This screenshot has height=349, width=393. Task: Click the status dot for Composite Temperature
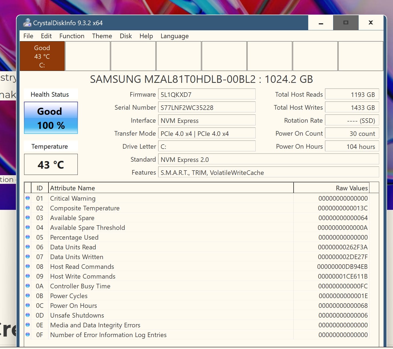(x=28, y=208)
